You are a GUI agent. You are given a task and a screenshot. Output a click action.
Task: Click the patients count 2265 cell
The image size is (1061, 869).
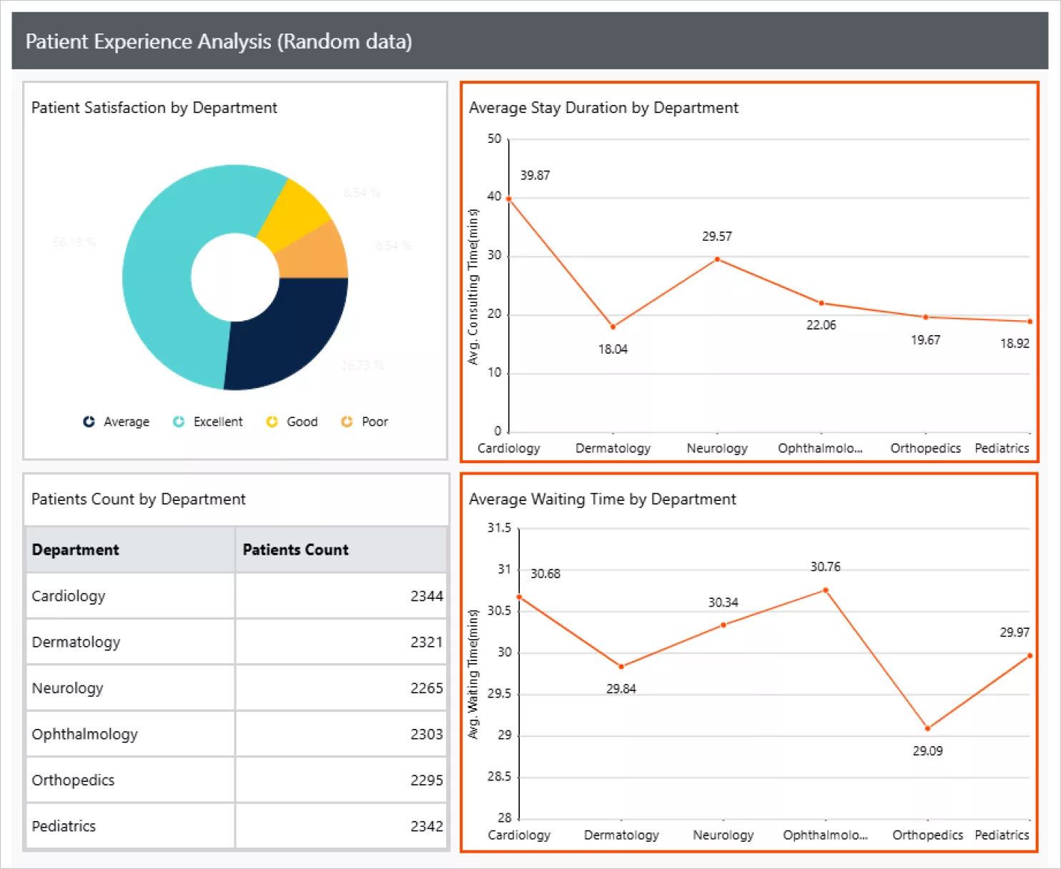(x=341, y=687)
